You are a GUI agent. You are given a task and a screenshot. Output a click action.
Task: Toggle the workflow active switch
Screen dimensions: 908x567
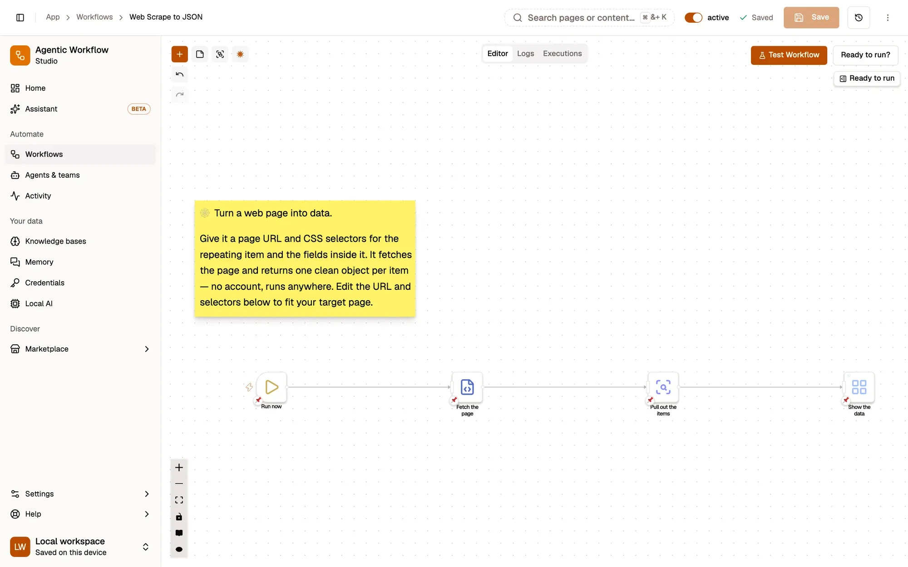[x=693, y=17]
